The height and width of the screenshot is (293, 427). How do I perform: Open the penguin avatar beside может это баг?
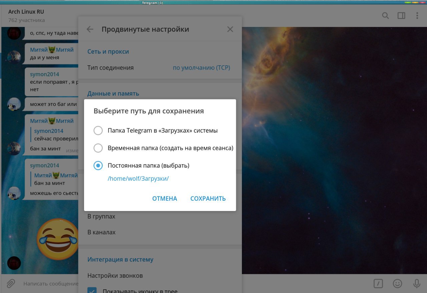tap(14, 104)
